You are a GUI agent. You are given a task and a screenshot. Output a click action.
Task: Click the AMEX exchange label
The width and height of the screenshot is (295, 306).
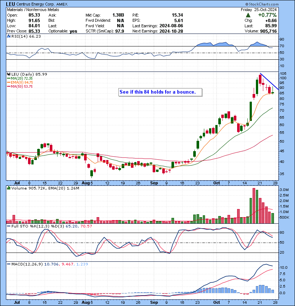pyautogui.click(x=62, y=4)
